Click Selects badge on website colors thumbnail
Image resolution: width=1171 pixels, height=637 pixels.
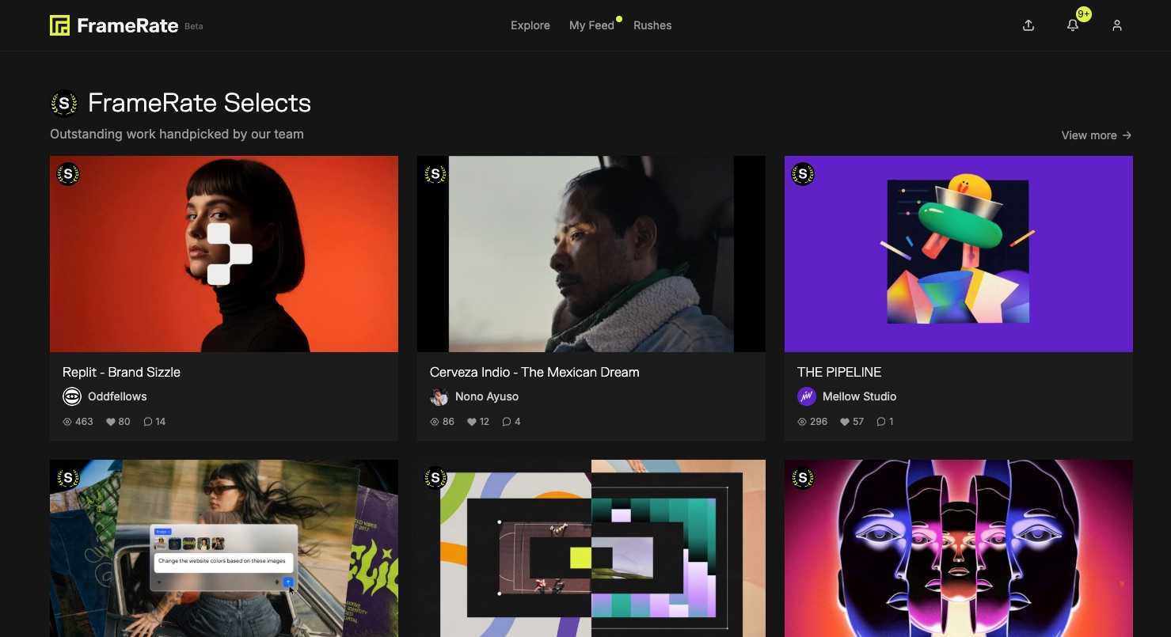[68, 478]
